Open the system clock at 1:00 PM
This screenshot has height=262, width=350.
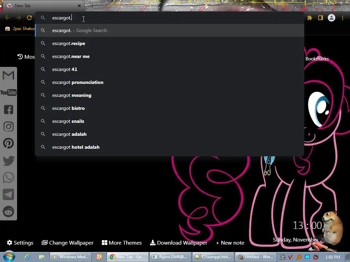[x=333, y=257]
